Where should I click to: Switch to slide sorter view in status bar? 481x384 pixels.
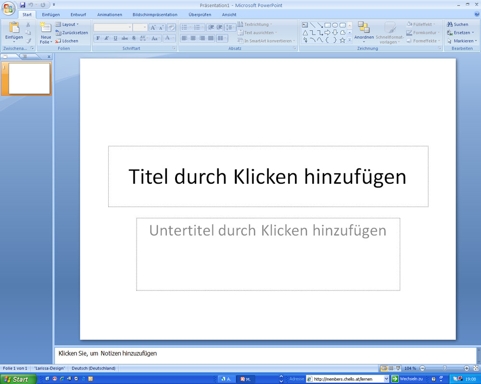(x=391, y=368)
